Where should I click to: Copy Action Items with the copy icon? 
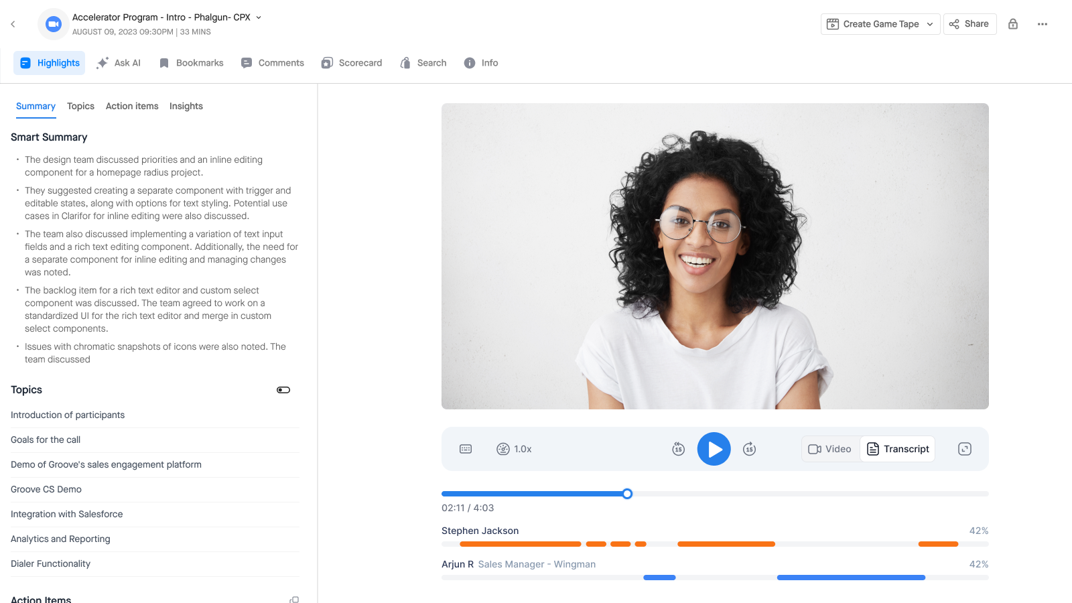(x=294, y=600)
